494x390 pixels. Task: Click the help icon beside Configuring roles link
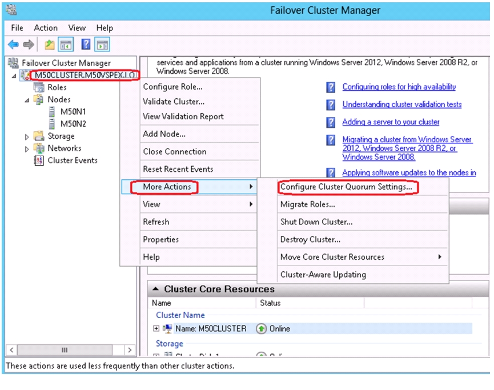tap(331, 87)
